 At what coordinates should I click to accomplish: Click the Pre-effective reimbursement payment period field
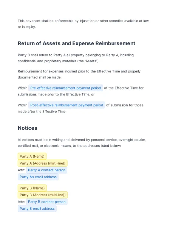coord(66,88)
